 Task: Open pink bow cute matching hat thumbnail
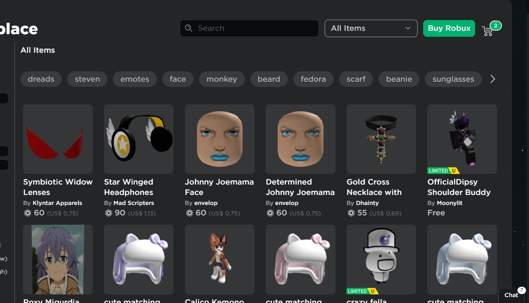[301, 260]
